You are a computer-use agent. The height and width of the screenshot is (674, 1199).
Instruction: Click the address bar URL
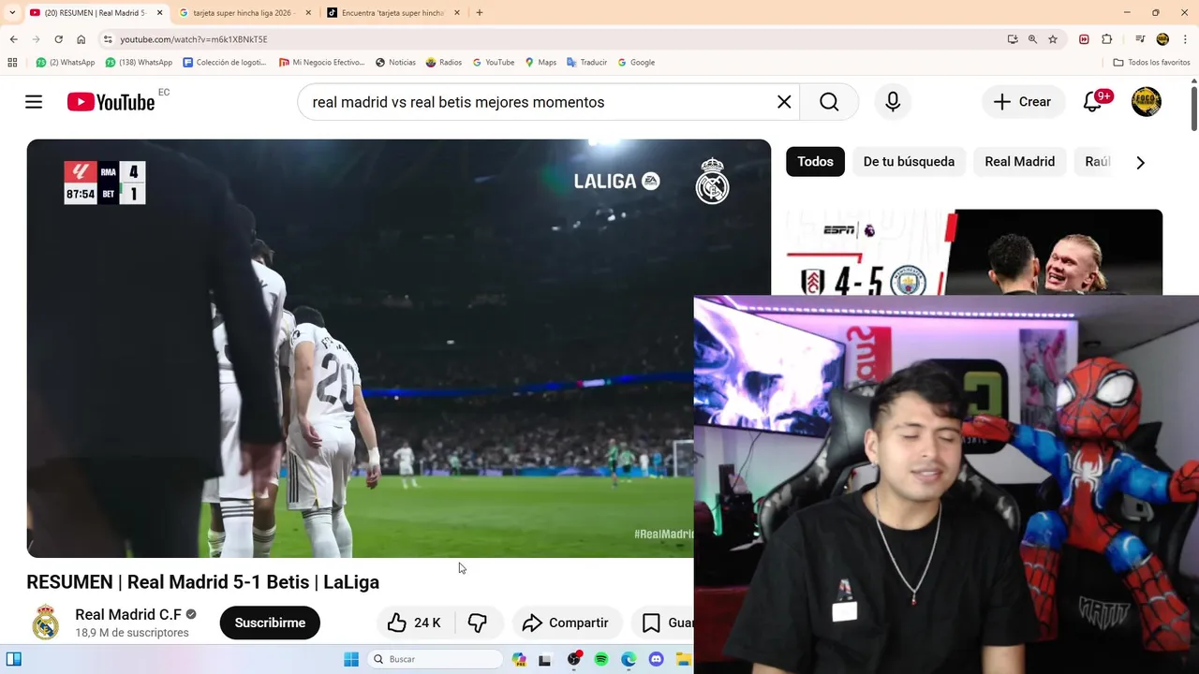[193, 39]
